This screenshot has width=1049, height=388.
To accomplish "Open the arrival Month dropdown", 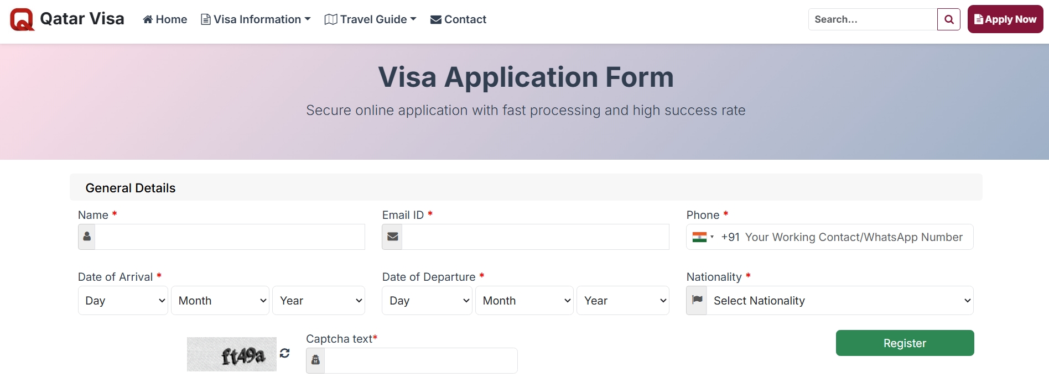I will coord(220,301).
